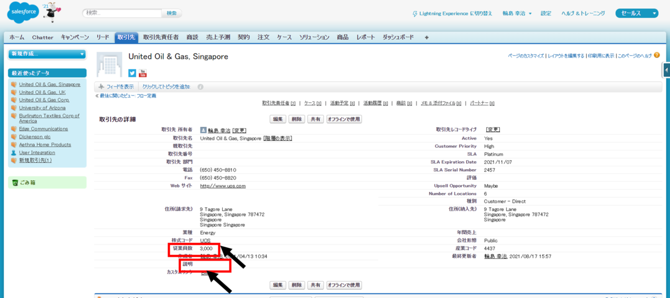Click the icon beside United Oil & Gas, UK
The width and height of the screenshot is (670, 298).
(x=14, y=93)
